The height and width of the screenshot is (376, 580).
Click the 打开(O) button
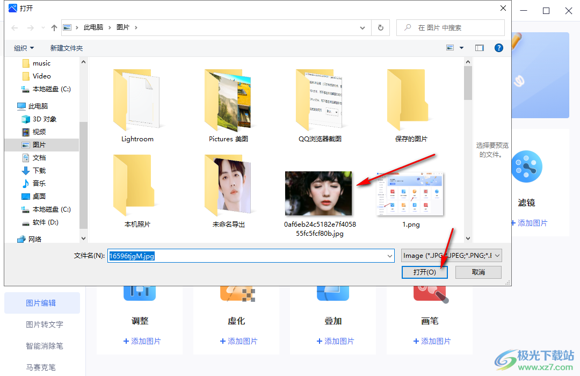[425, 272]
